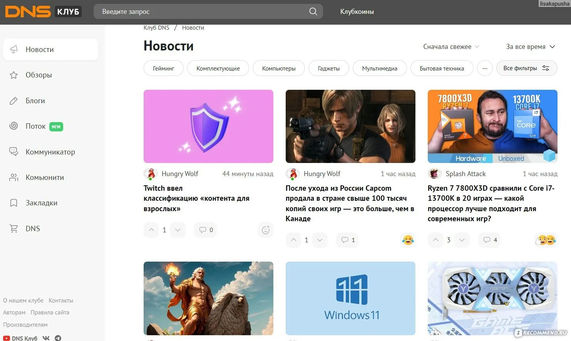Expand the За все время period dropdown
The image size is (571, 341).
[x=530, y=47]
